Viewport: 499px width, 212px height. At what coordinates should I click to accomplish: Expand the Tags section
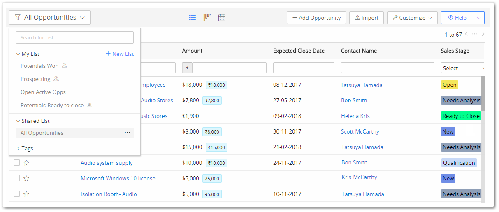[x=25, y=148]
